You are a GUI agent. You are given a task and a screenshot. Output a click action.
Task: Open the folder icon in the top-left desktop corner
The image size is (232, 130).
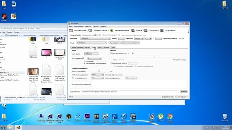4,4
